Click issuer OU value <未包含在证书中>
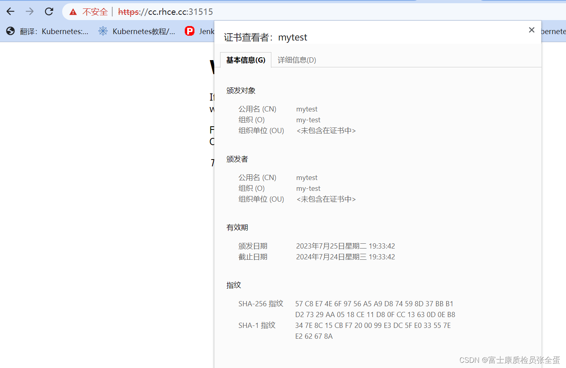566x368 pixels. (x=326, y=199)
